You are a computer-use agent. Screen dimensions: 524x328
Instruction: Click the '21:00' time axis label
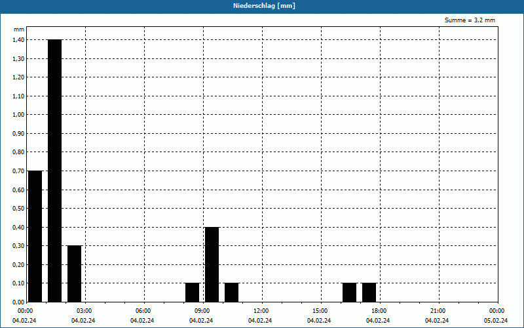(x=439, y=311)
